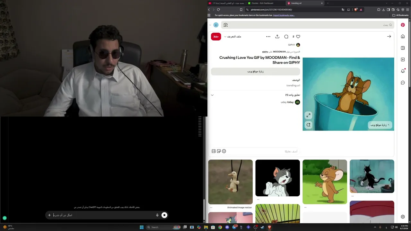Switch to Emotes - Kick Dashboard tab

click(x=265, y=3)
